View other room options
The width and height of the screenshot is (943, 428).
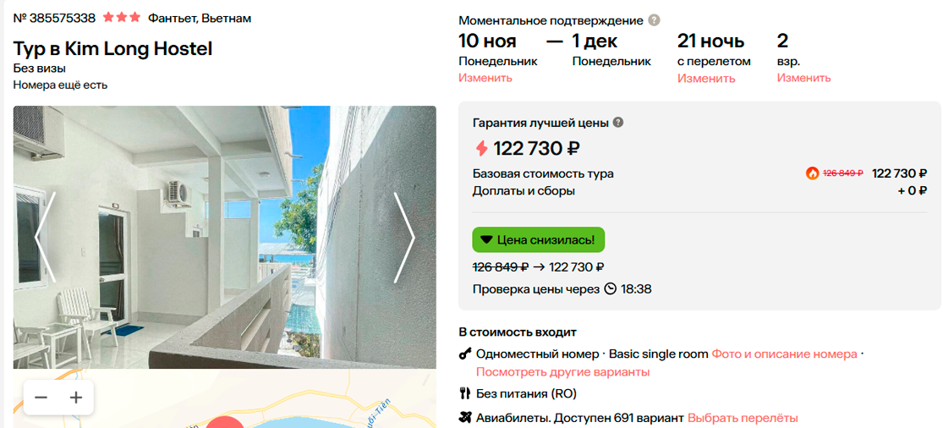coord(562,372)
